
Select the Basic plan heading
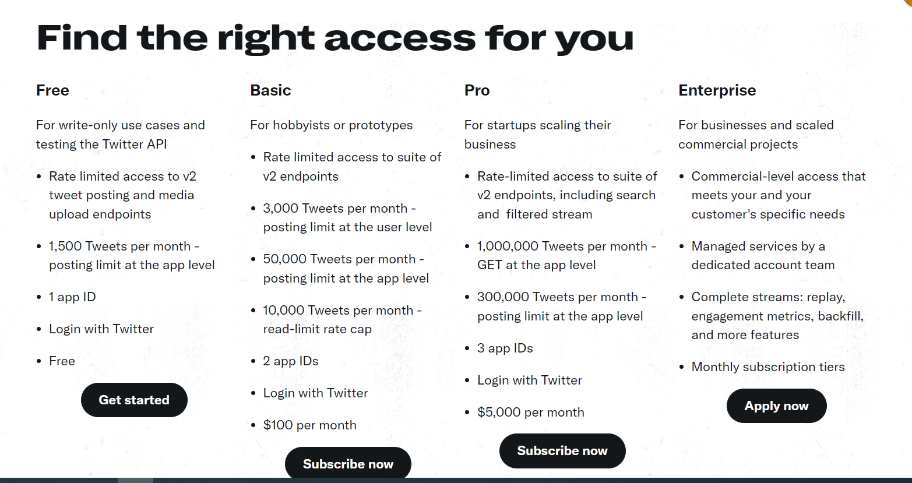click(270, 90)
